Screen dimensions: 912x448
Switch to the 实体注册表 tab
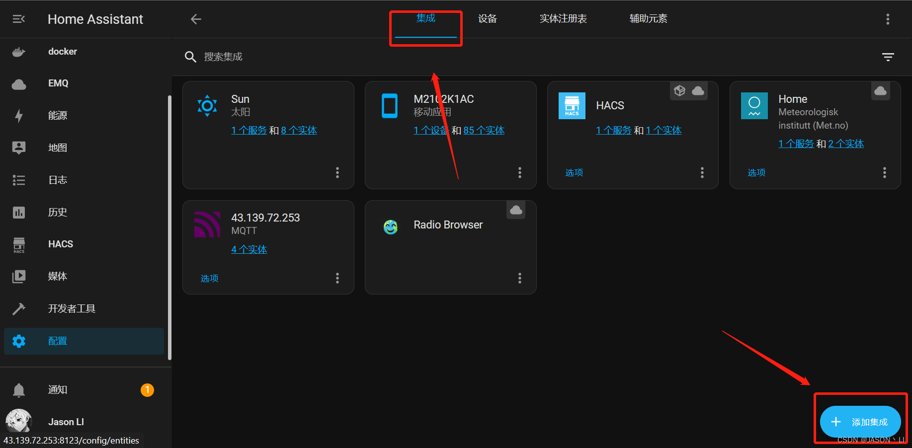click(563, 19)
